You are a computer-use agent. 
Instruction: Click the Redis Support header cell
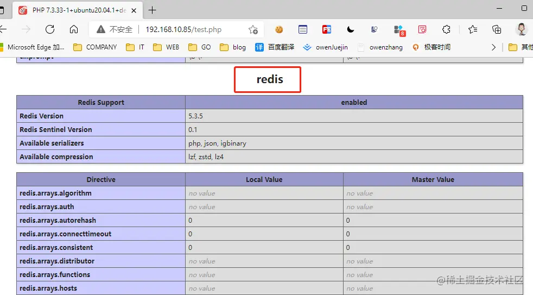101,103
